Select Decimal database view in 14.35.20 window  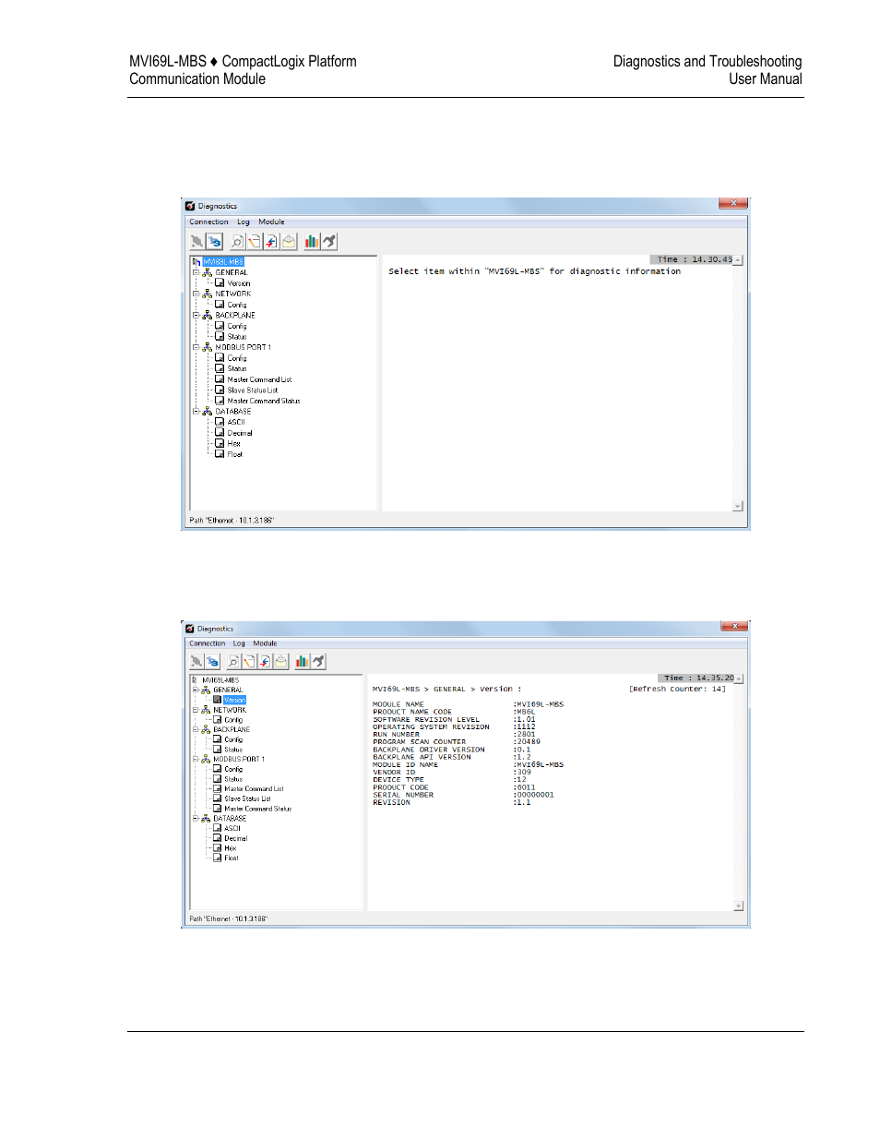click(235, 838)
